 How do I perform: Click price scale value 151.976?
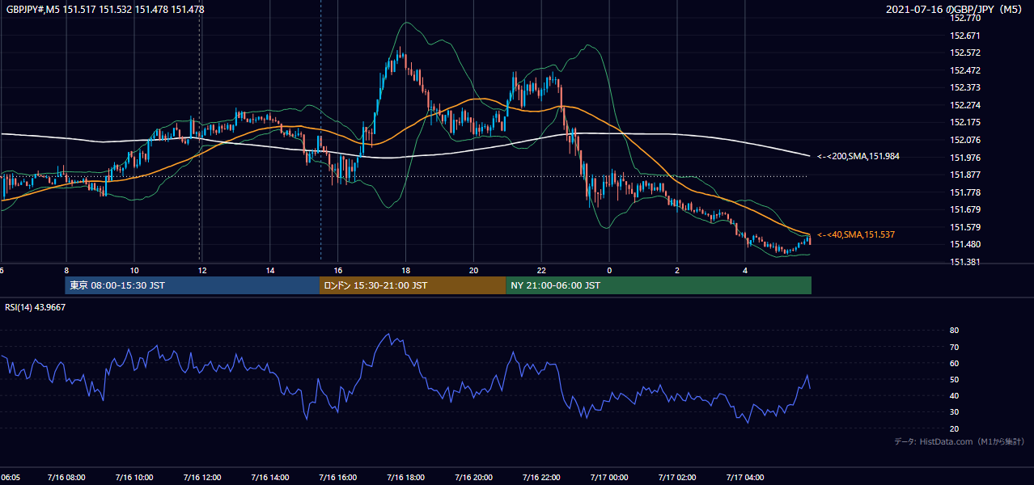[965, 158]
